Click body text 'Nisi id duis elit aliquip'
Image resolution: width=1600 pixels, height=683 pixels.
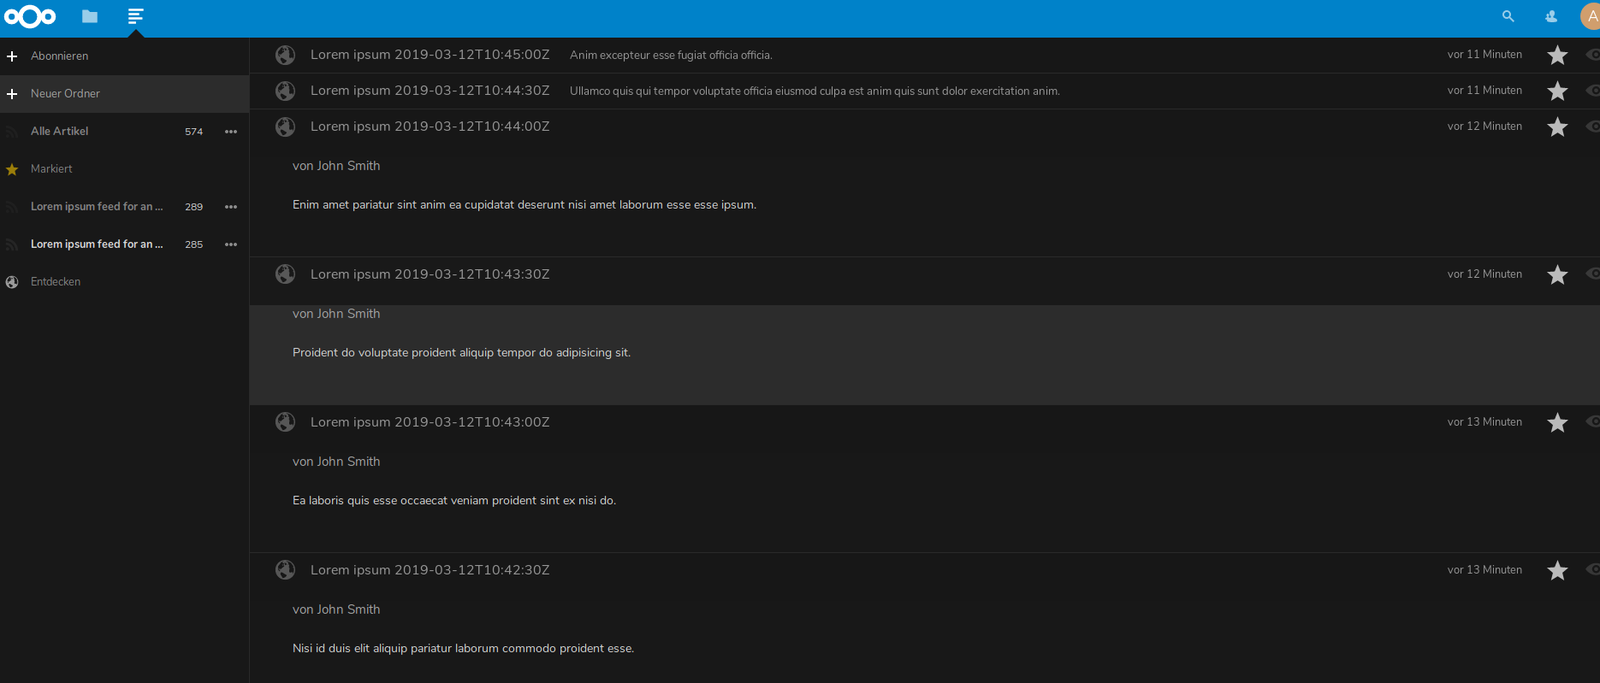(x=463, y=649)
